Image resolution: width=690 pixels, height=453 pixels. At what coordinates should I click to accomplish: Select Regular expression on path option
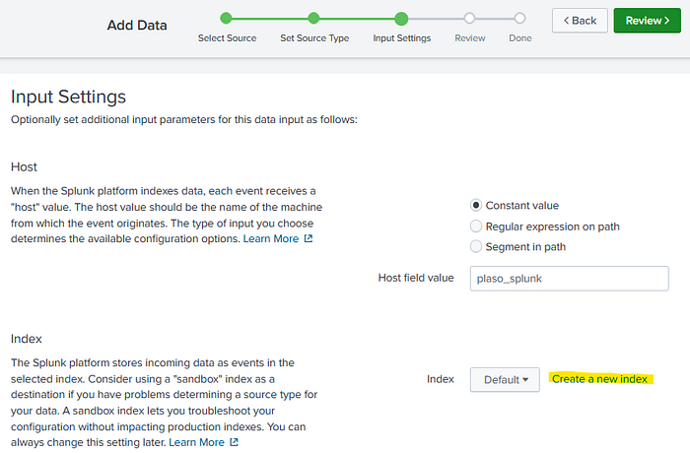click(x=477, y=226)
